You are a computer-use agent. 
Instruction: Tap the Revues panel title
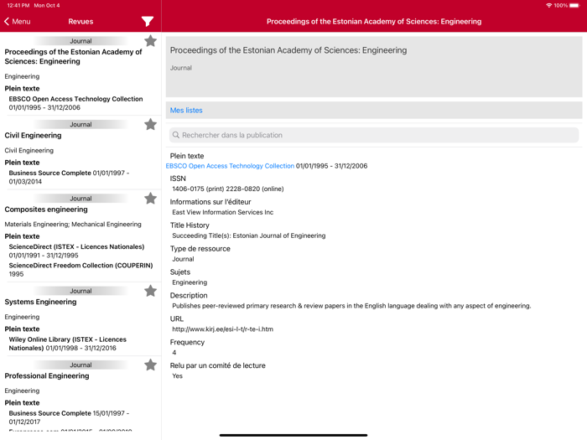pos(81,21)
